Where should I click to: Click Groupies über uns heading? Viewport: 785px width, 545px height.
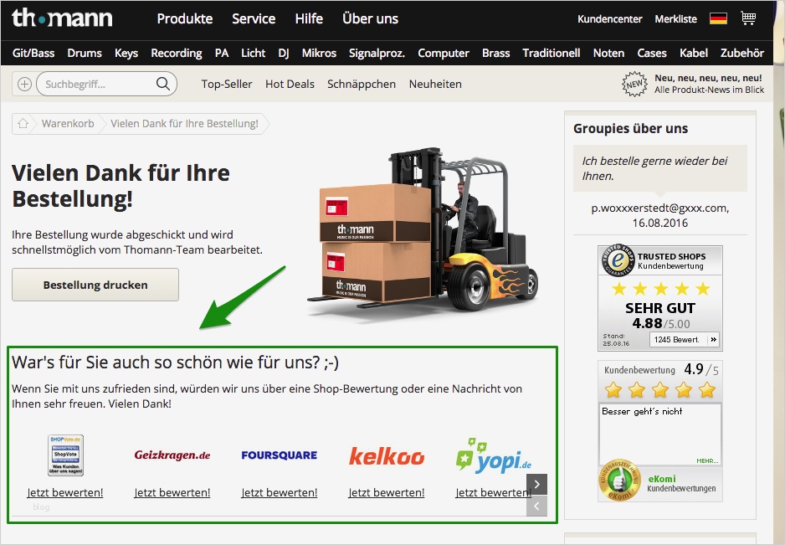631,129
